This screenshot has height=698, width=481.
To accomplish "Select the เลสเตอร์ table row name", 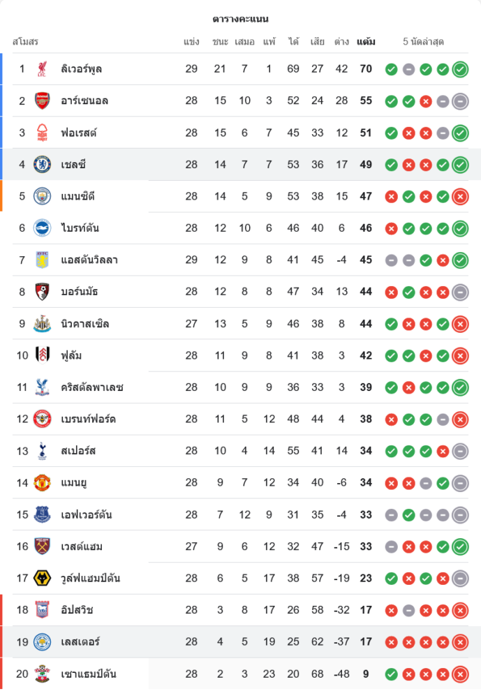I will [x=81, y=642].
